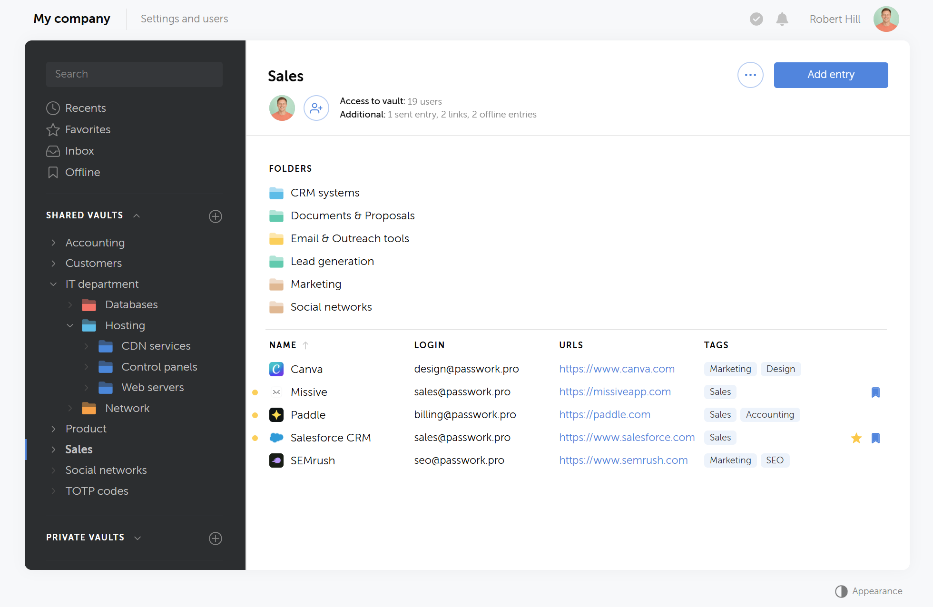Select Control panels in the tree
933x607 pixels.
pos(159,367)
